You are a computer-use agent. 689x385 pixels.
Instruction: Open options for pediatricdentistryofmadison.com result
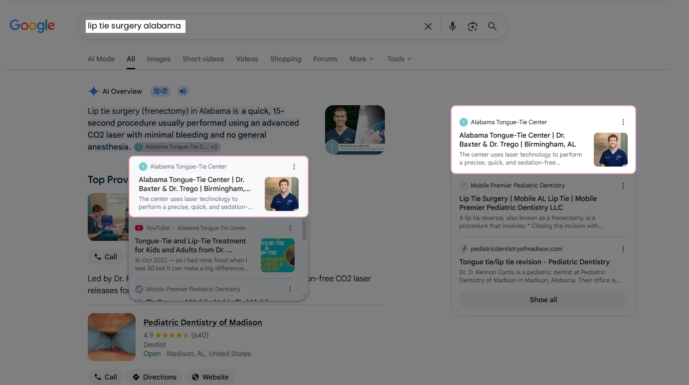coord(623,249)
